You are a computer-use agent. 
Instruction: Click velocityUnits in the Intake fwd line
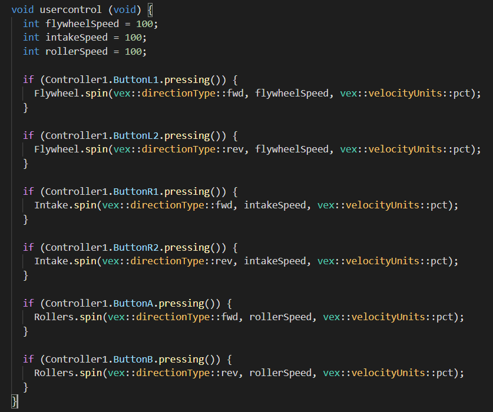pyautogui.click(x=382, y=205)
